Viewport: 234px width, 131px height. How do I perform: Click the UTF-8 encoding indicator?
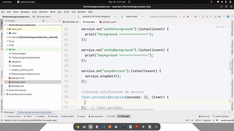click(198, 120)
